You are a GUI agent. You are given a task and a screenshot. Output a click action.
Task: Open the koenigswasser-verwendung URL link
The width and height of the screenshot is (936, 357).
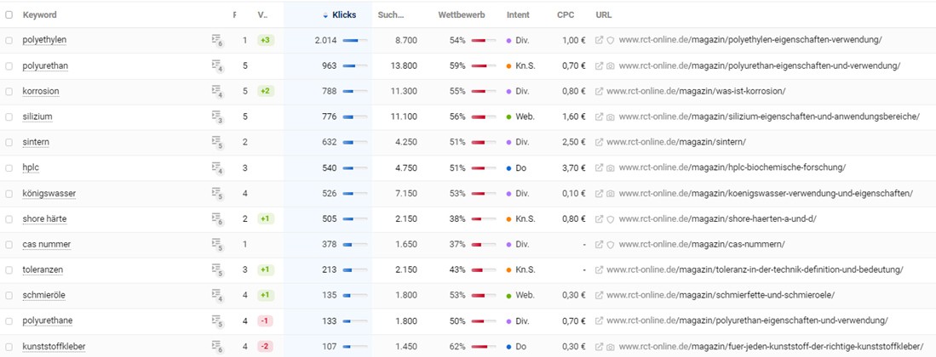(766, 194)
